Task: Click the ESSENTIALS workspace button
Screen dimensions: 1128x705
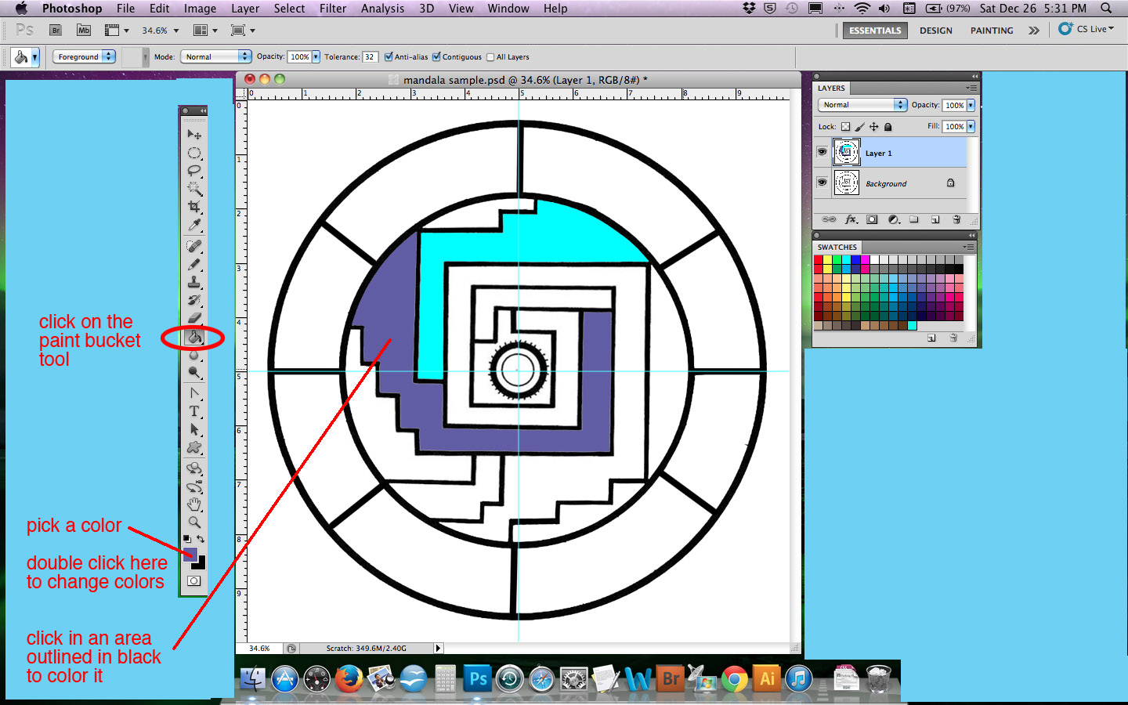Action: coord(874,31)
